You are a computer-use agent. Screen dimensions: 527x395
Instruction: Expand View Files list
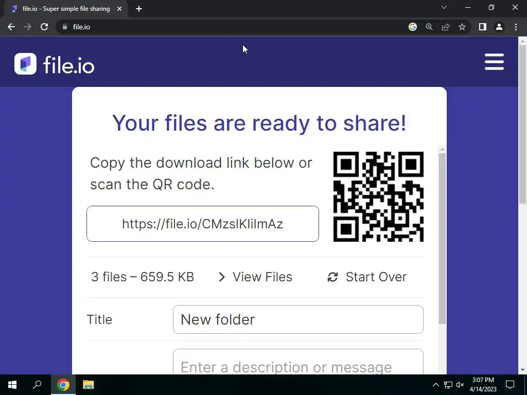point(255,277)
